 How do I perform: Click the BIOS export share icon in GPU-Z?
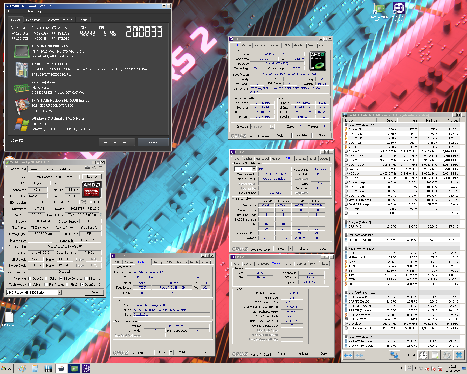pyautogui.click(x=84, y=202)
